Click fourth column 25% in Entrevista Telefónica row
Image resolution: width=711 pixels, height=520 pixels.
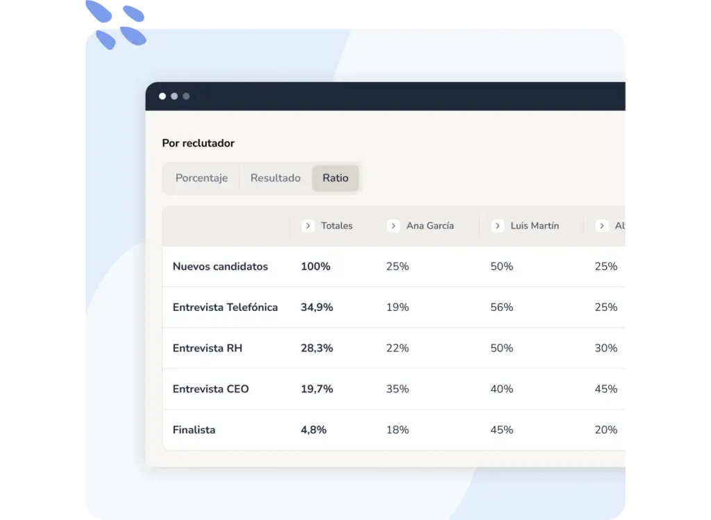coord(606,308)
